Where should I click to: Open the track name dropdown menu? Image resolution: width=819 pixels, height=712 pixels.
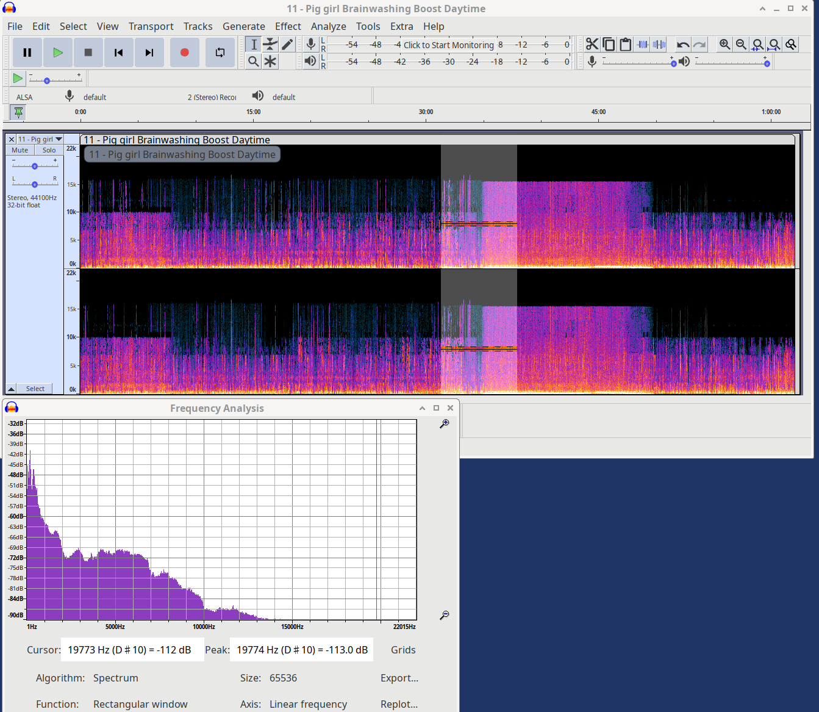(40, 139)
